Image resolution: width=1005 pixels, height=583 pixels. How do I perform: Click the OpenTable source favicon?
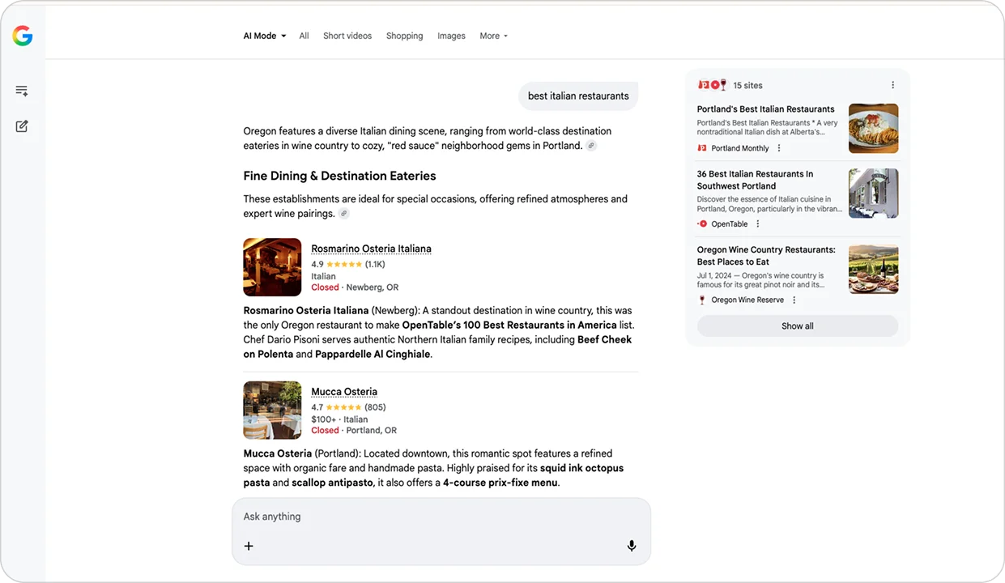(702, 224)
